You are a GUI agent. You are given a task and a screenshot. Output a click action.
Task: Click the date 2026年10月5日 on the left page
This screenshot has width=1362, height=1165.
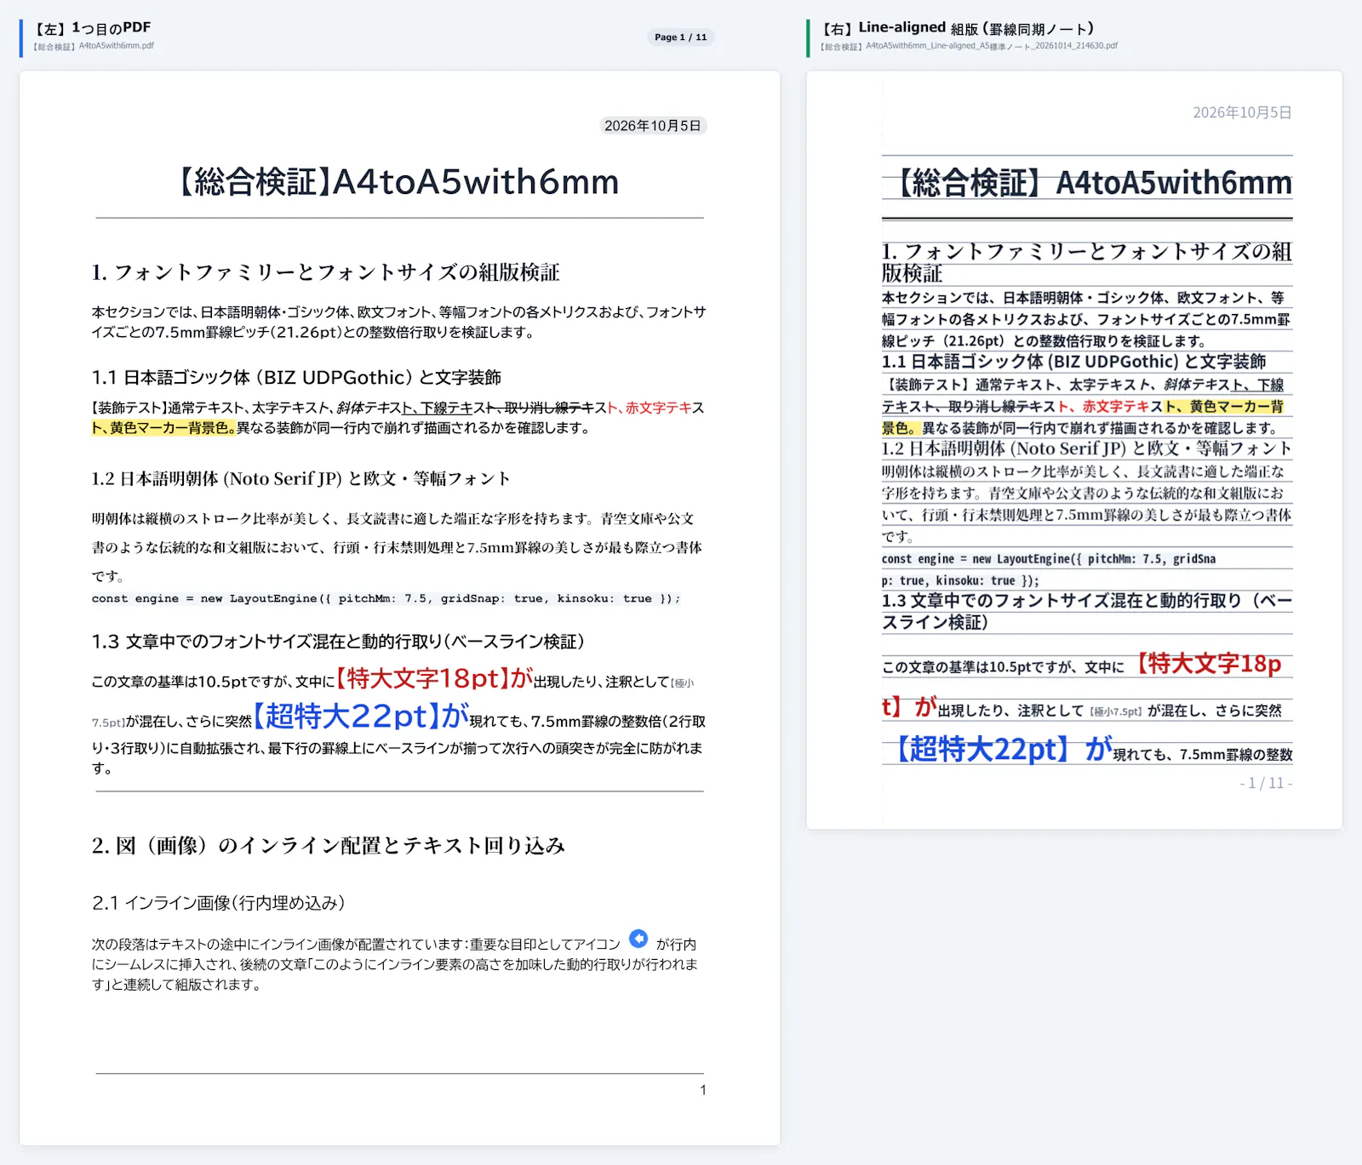(x=653, y=126)
